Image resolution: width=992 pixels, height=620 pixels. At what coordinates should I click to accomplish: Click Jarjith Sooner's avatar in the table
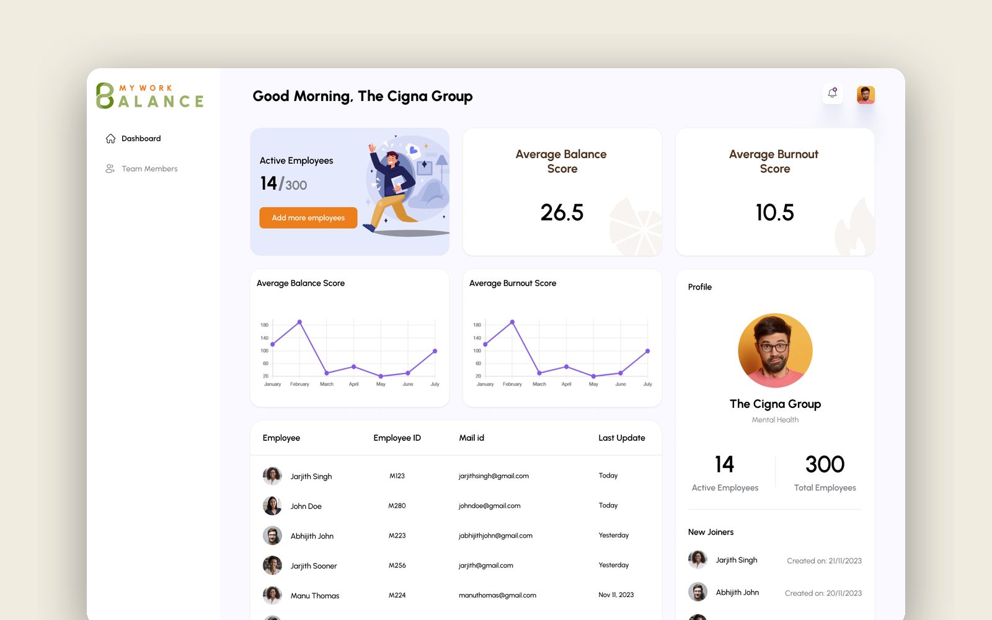pos(272,565)
